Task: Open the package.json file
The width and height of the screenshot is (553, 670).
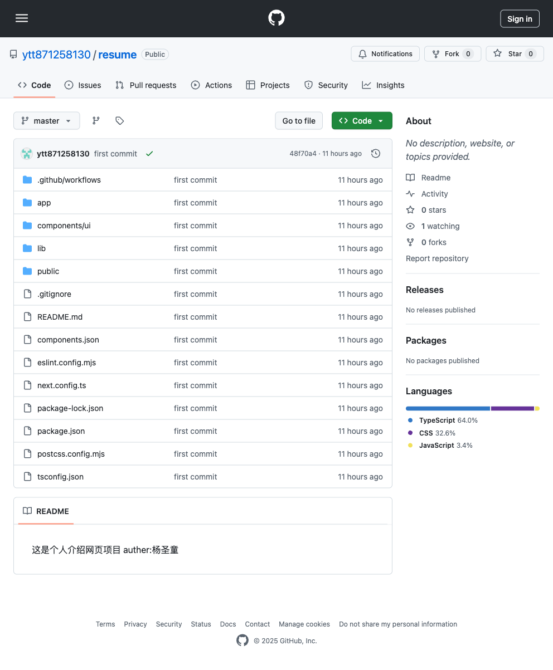Action: [x=61, y=431]
